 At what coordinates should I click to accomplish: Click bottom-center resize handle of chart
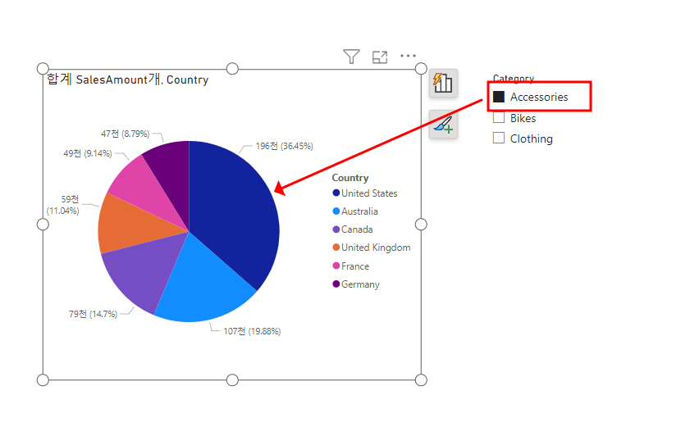click(232, 380)
